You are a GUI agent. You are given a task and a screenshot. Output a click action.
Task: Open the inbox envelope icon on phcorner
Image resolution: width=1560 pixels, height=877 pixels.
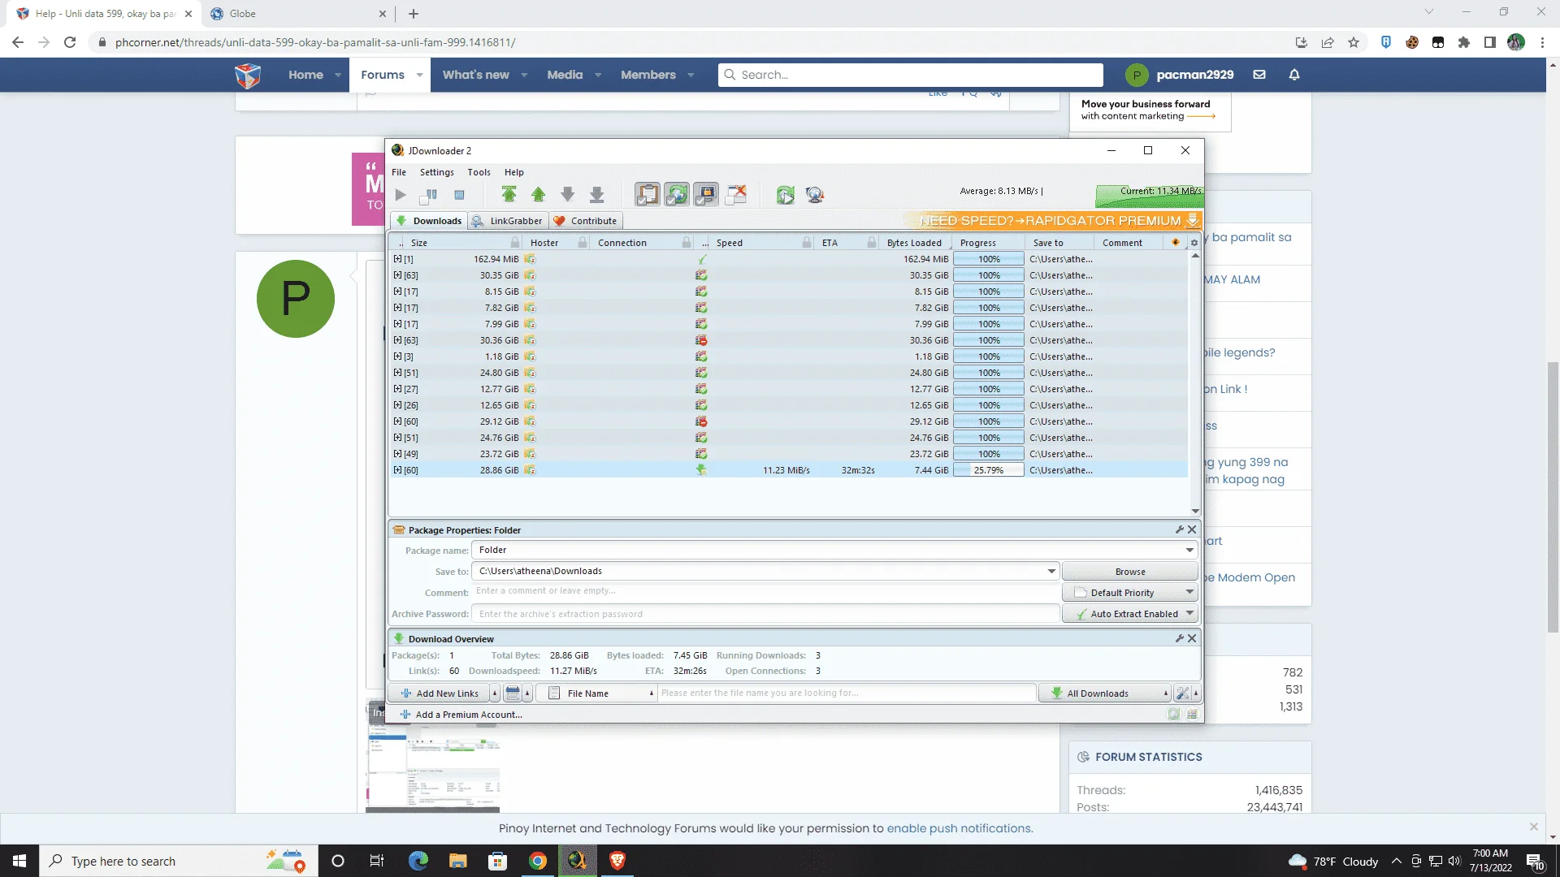coord(1259,75)
